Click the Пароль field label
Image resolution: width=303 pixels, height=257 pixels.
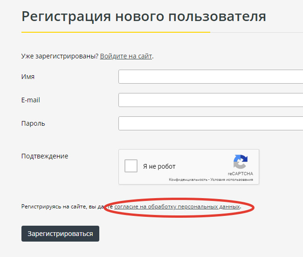click(x=33, y=123)
